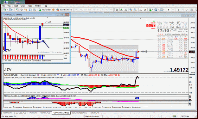Switch to the EURUSD,M30 chart tab
This screenshot has height=119, width=198.
21,113
